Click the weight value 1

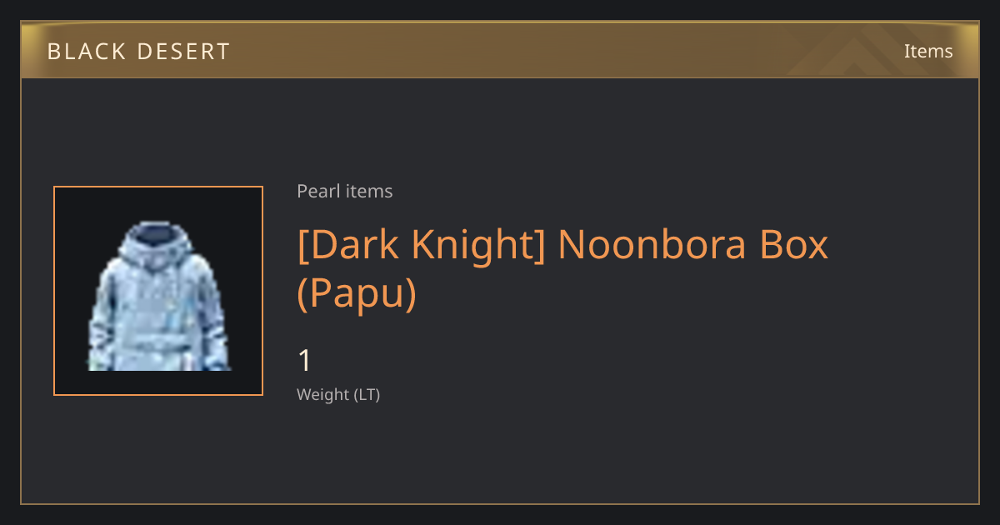click(305, 361)
